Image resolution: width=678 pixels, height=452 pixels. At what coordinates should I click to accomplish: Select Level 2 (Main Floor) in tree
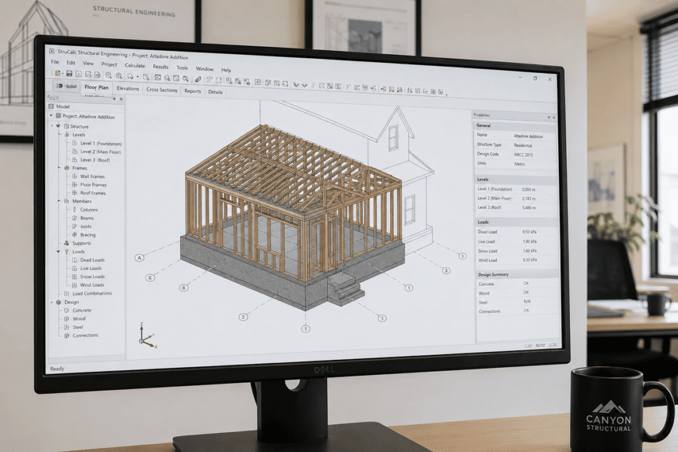(x=101, y=152)
